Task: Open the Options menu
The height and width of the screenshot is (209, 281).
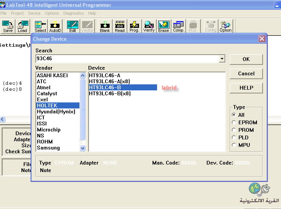Action: (x=52, y=13)
